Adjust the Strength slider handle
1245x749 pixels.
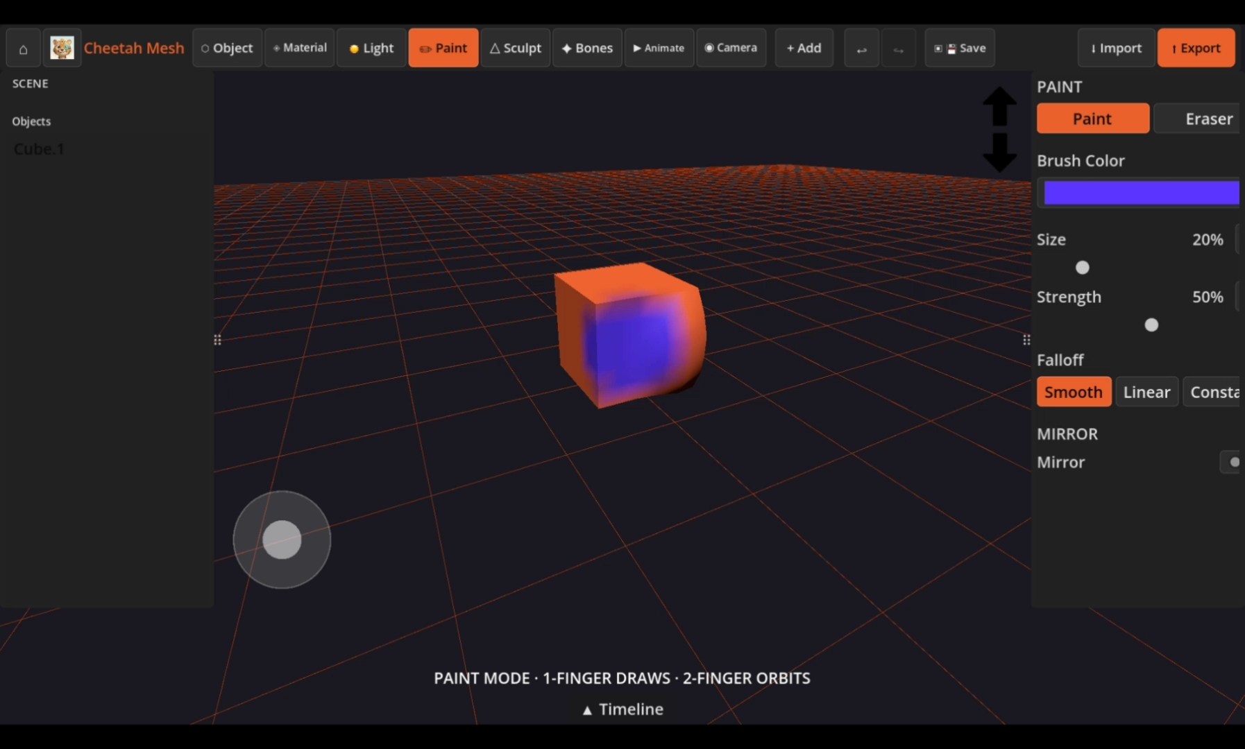[1151, 325]
